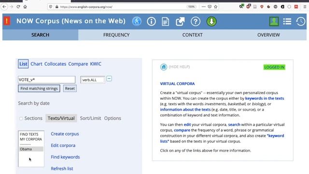Select the Chart search type
The width and height of the screenshot is (309, 174).
[x=36, y=64]
